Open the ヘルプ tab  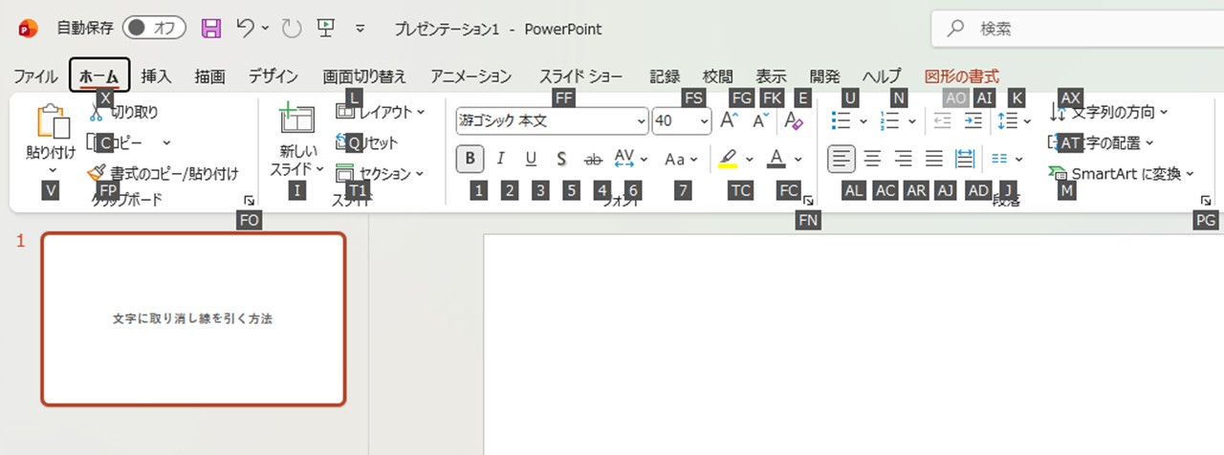point(882,76)
